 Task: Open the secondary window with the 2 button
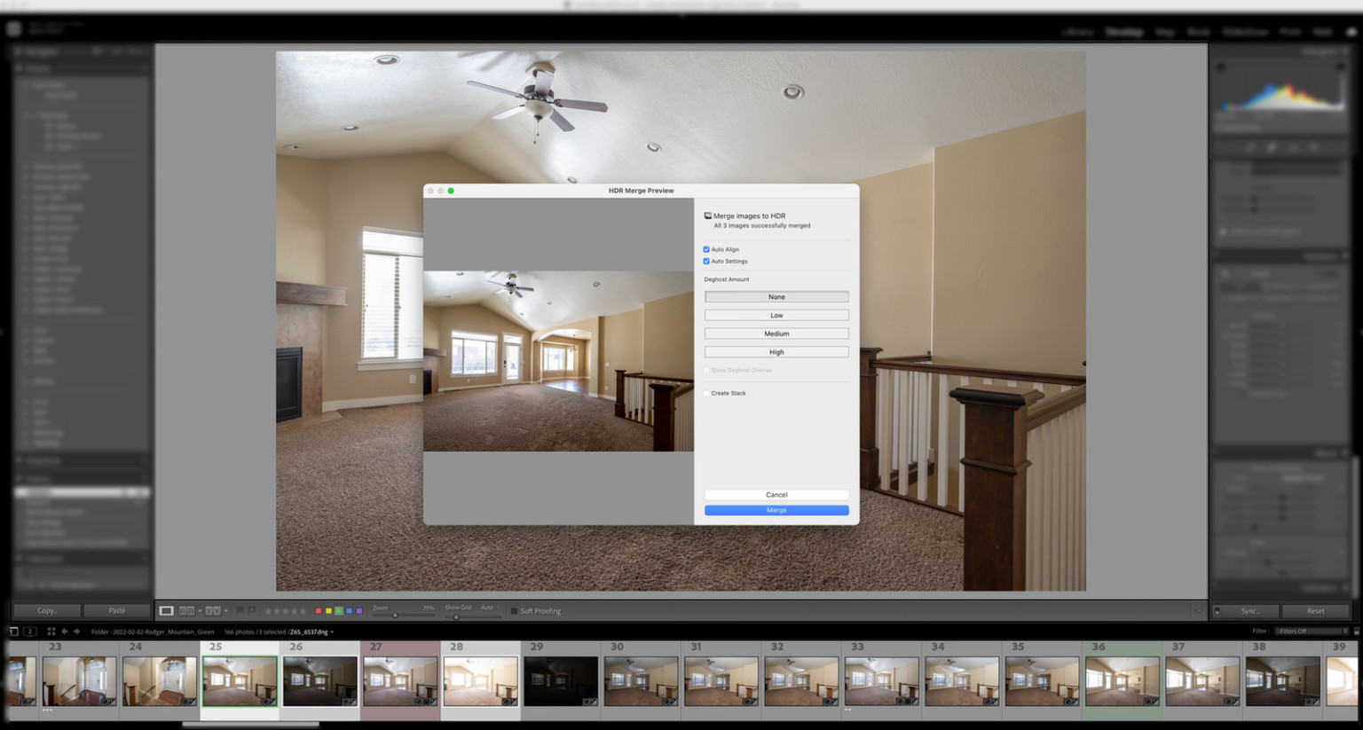(29, 632)
